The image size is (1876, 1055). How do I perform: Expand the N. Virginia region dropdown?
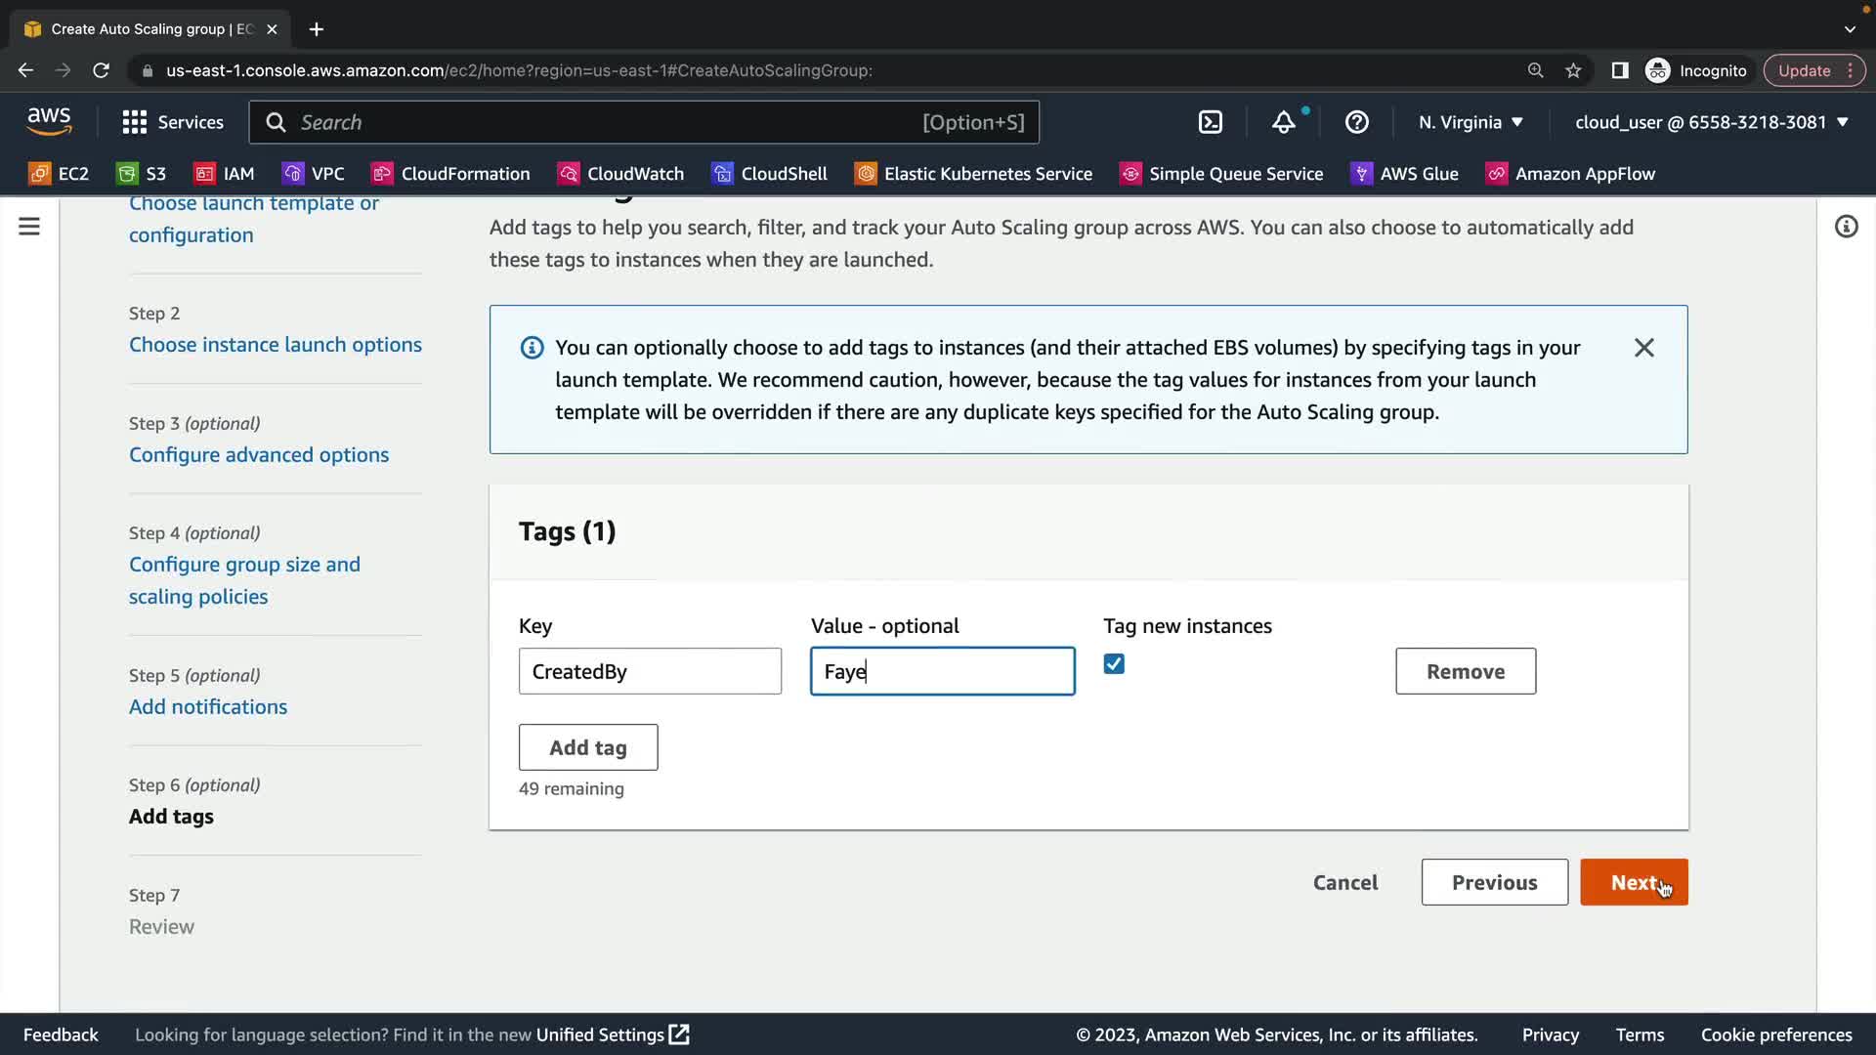pos(1471,122)
